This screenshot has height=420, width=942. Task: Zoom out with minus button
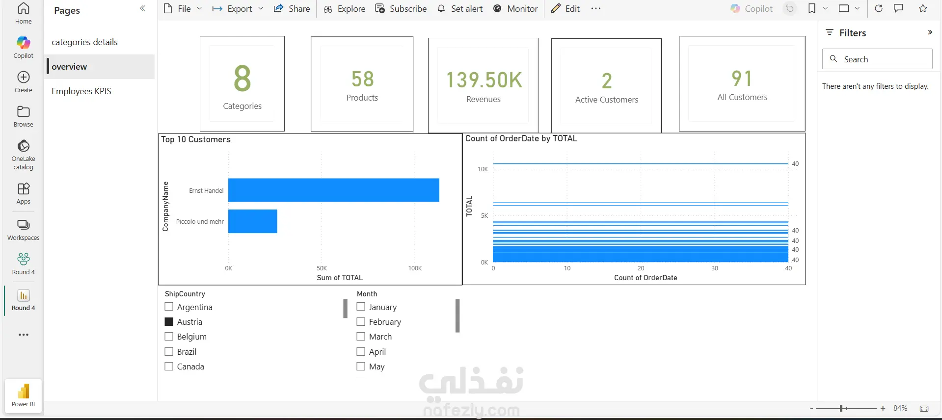tap(811, 408)
